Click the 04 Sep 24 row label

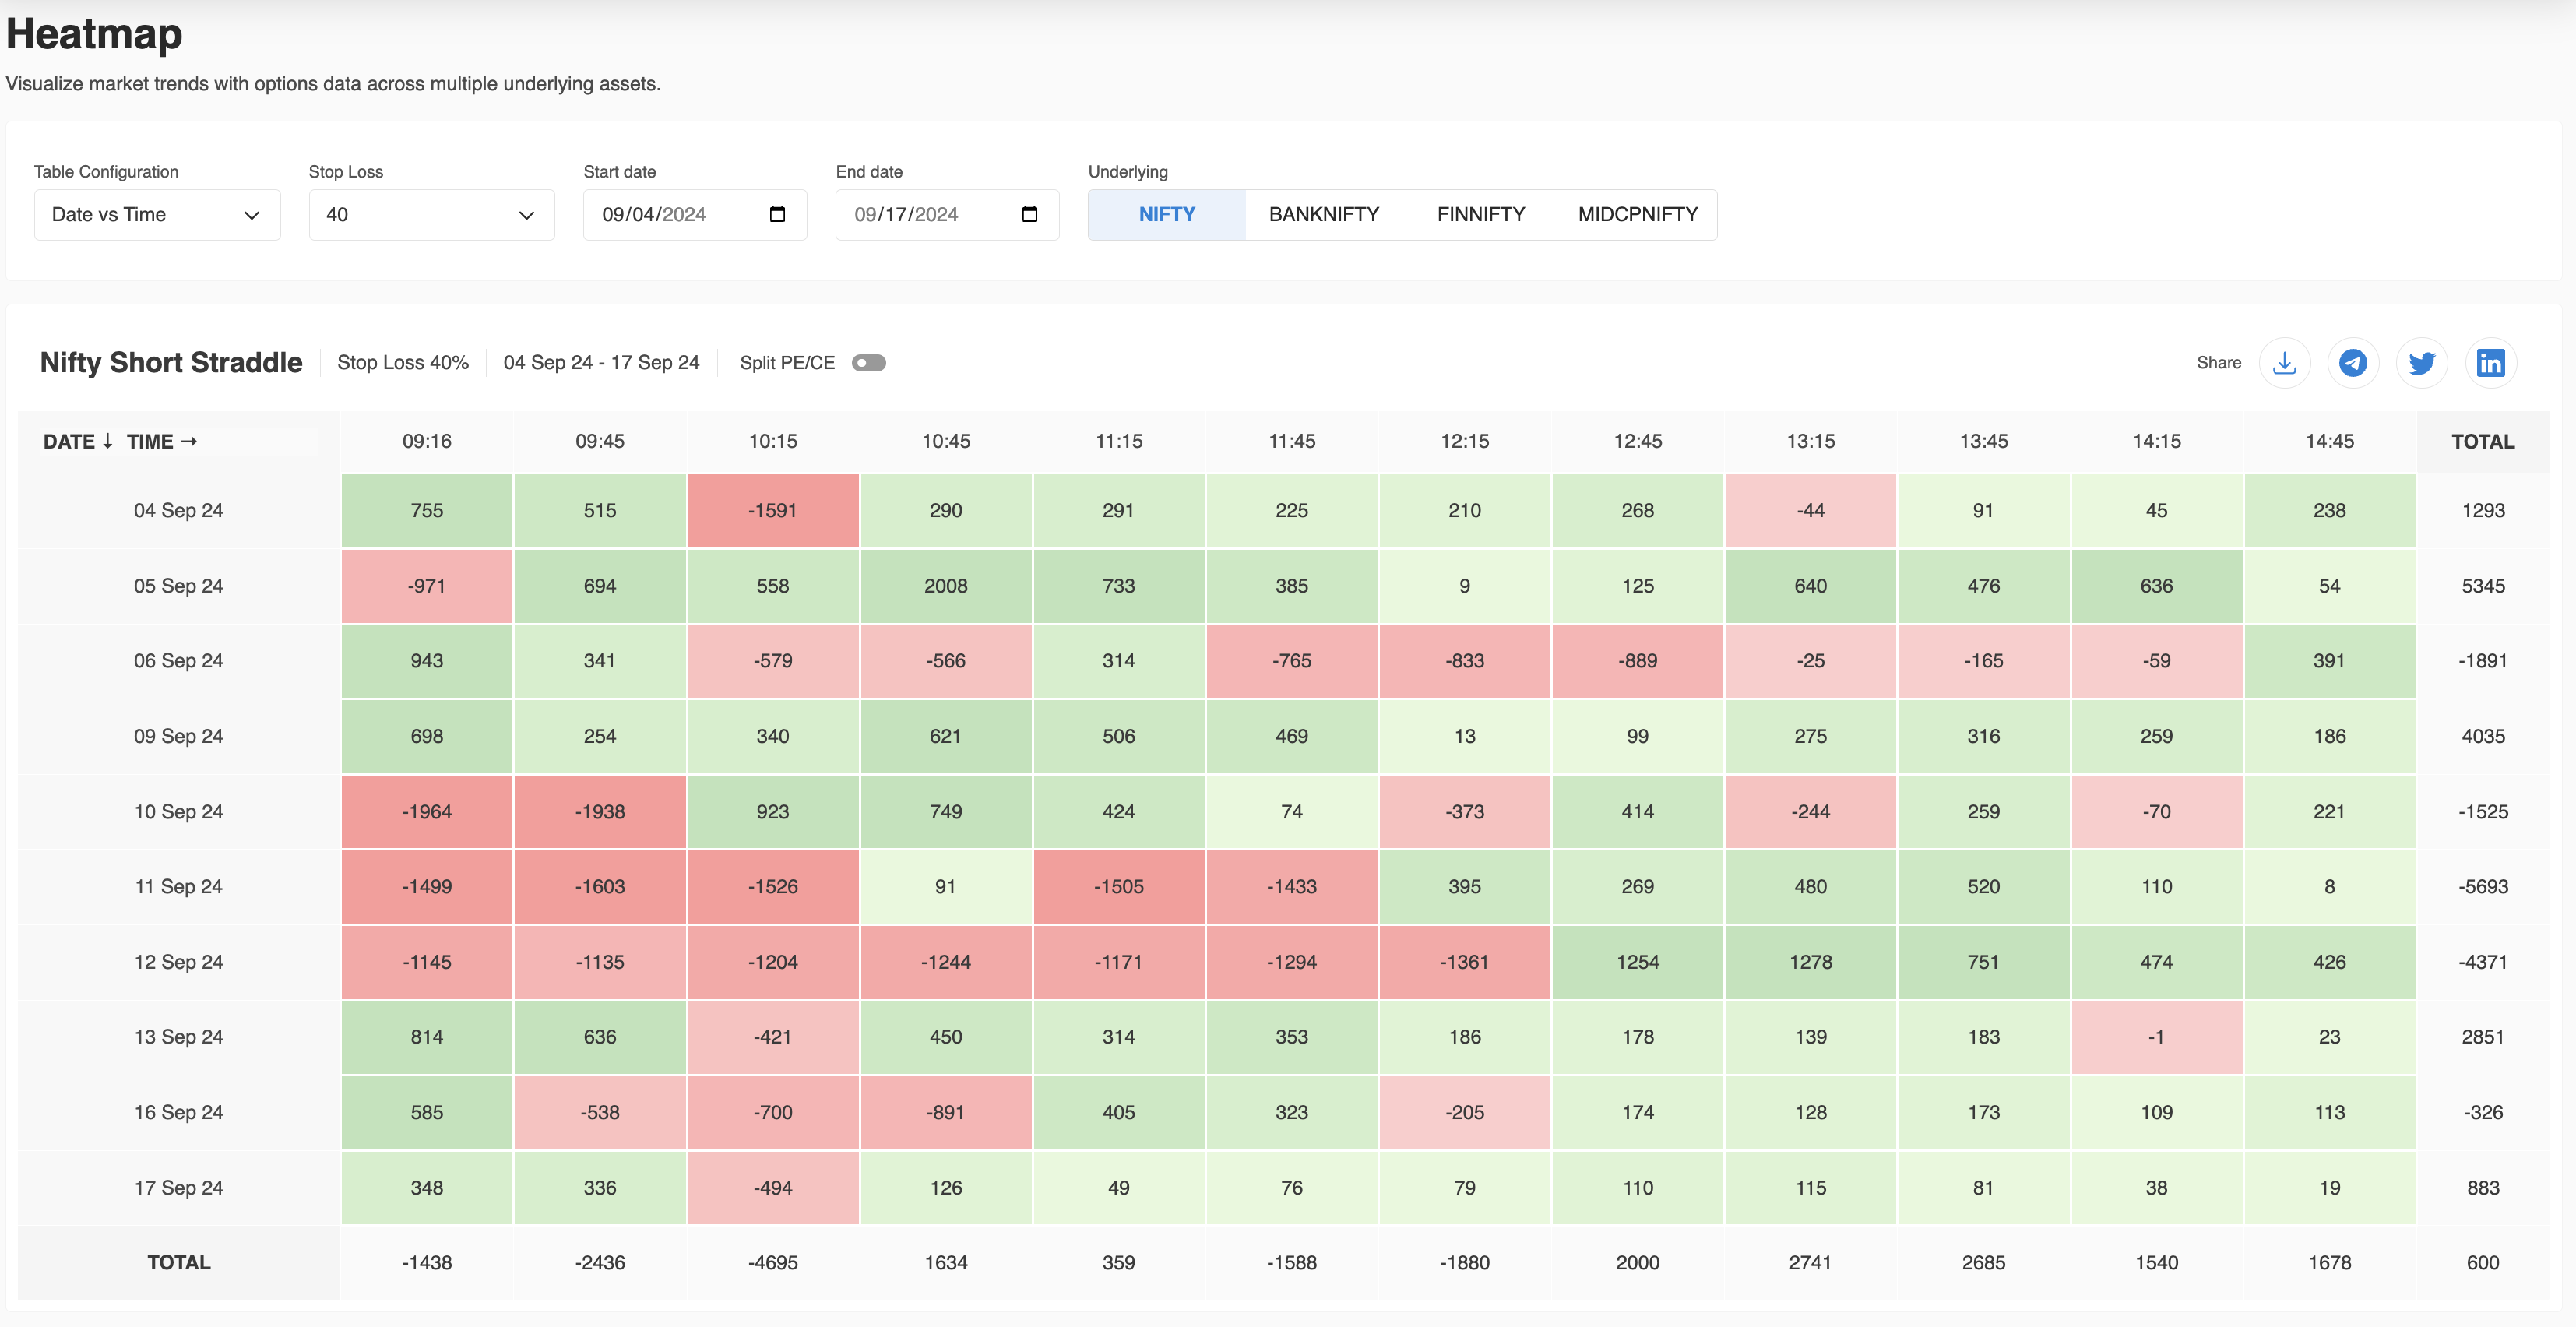coord(179,511)
